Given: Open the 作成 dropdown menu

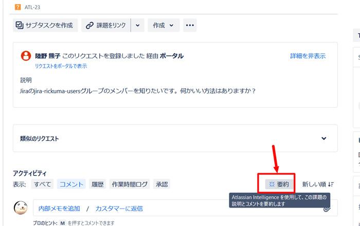Looking at the screenshot, I should [163, 25].
